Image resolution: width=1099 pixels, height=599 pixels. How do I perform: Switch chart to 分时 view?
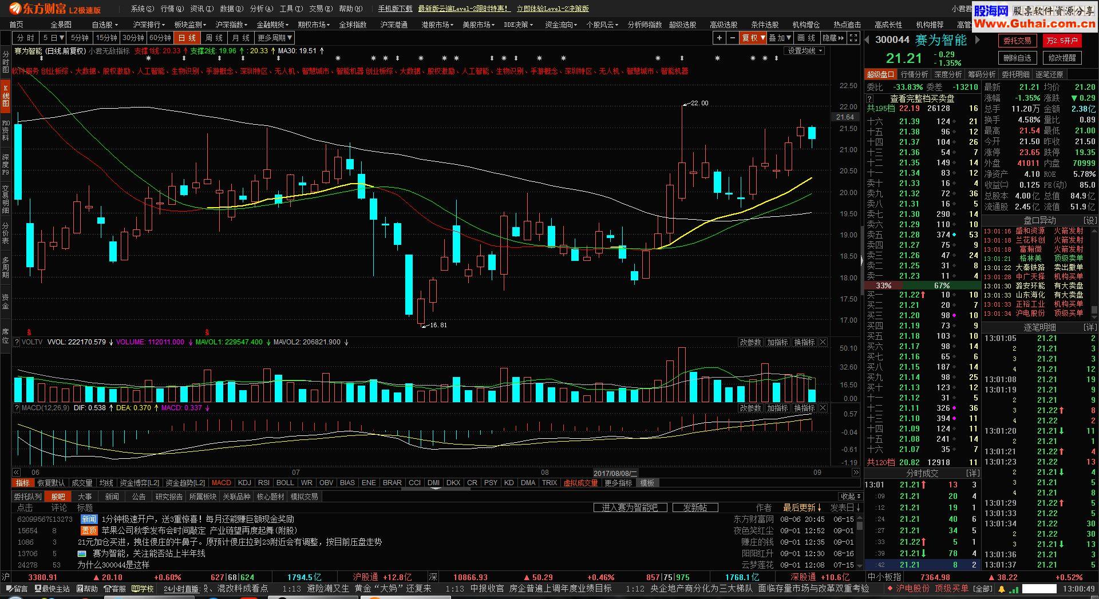pos(26,38)
